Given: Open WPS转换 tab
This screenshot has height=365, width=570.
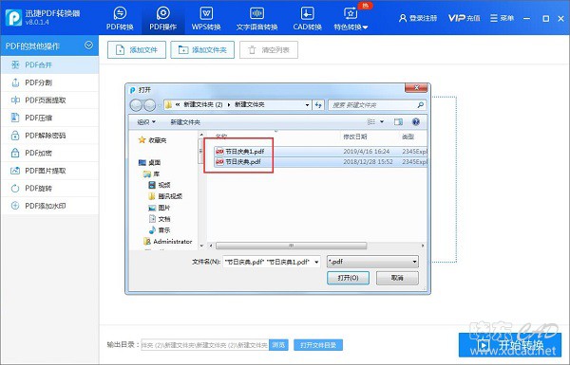Looking at the screenshot, I should pos(206,18).
